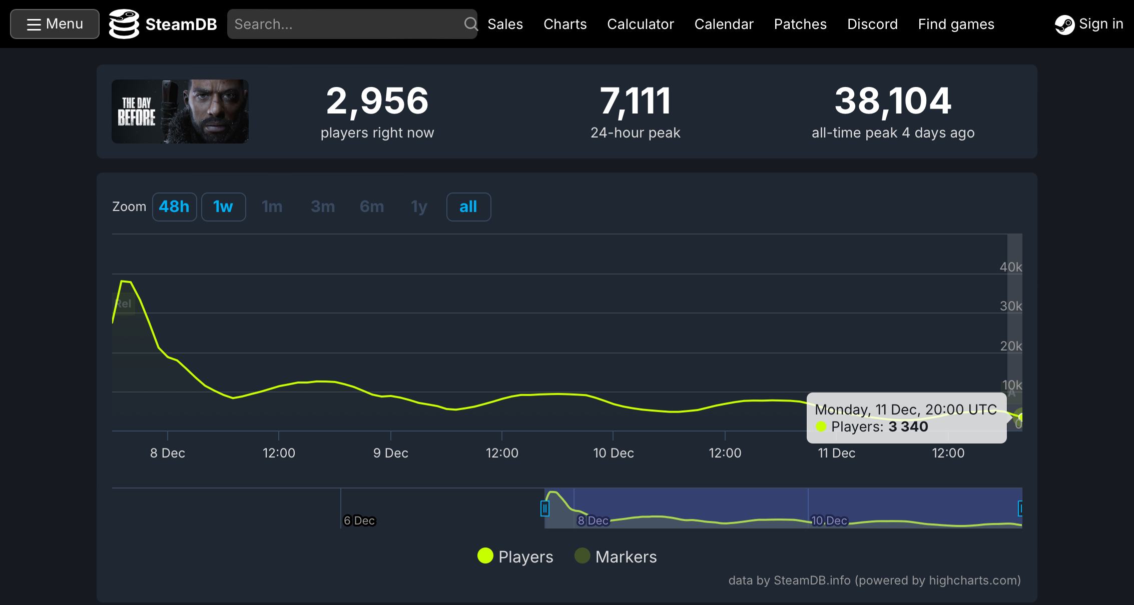The height and width of the screenshot is (605, 1134).
Task: Click the SteamDB.info data credit text
Action: (x=875, y=580)
